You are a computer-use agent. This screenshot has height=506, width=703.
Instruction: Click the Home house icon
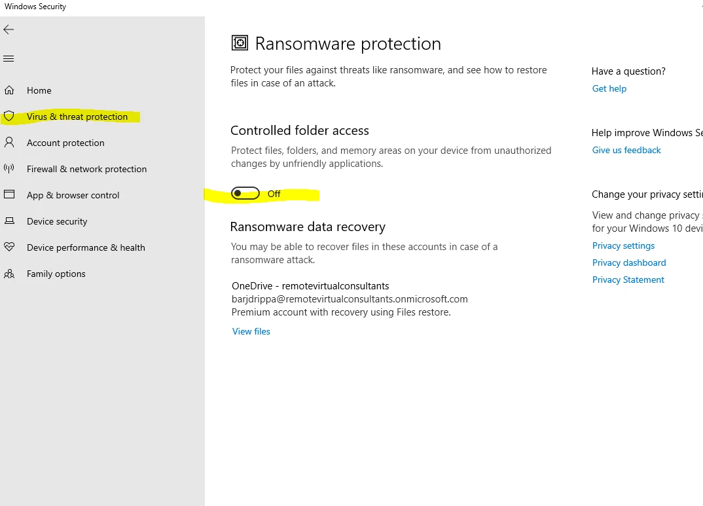coord(9,90)
